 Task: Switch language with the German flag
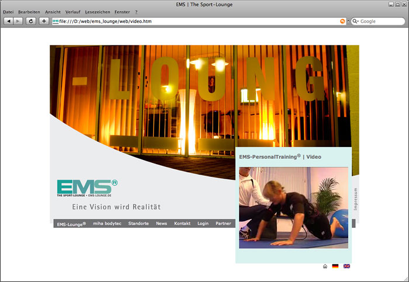coord(335,266)
